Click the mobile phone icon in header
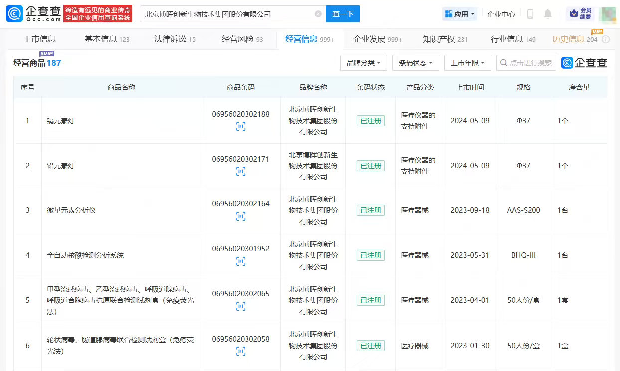Screen dimensions: 620x371 pyautogui.click(x=530, y=14)
